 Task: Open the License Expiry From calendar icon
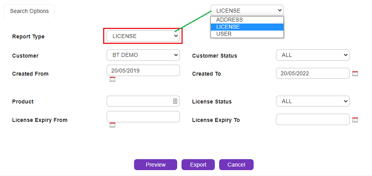pos(113,125)
